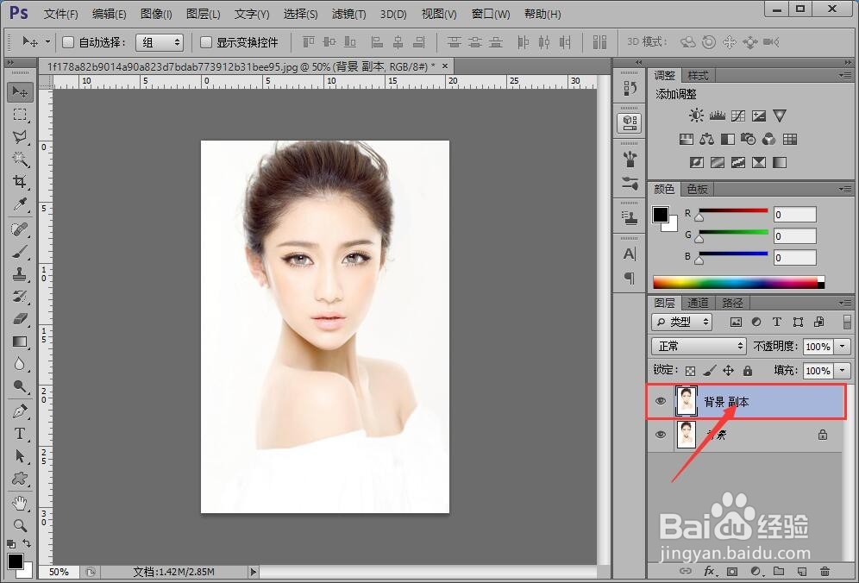The height and width of the screenshot is (583, 859).
Task: Add Brightness/Contrast adjustment icon
Action: tap(696, 116)
